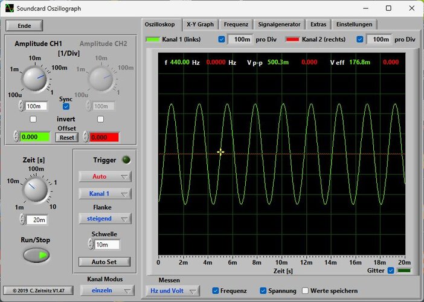Click the Schwelle threshold stepper arrows
Screen dimensions: 424x302
click(x=91, y=244)
